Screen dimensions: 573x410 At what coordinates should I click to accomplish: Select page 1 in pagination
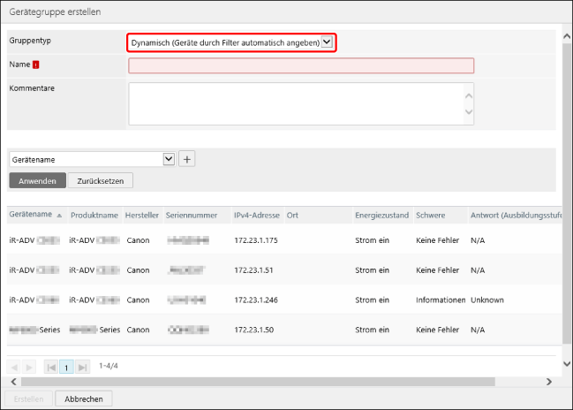click(x=66, y=366)
